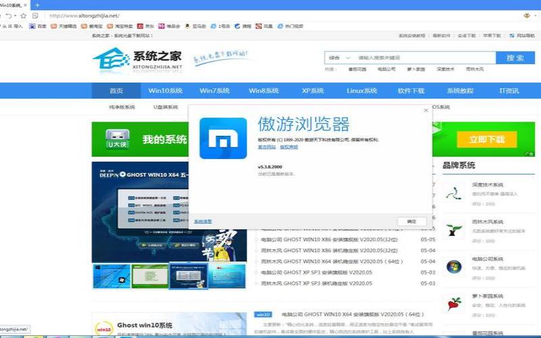Close the 傲游浏览器 about dialog with the X
Screen dimensions: 541x338
(x=426, y=110)
